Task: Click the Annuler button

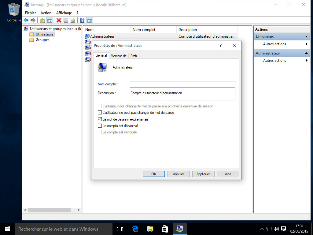Action: [179, 174]
